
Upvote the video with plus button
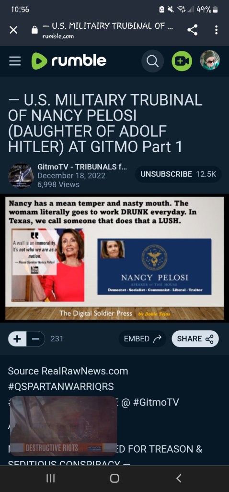coord(17,339)
